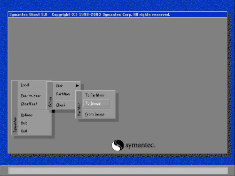Click the arrow icon next to Disk

[x=78, y=85]
